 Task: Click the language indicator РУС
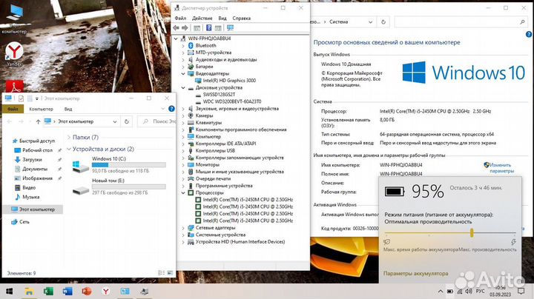click(480, 291)
